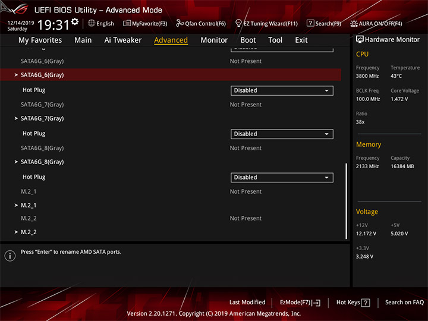Launch Qfan Control via the fan icon
428x321 pixels.
click(180, 23)
